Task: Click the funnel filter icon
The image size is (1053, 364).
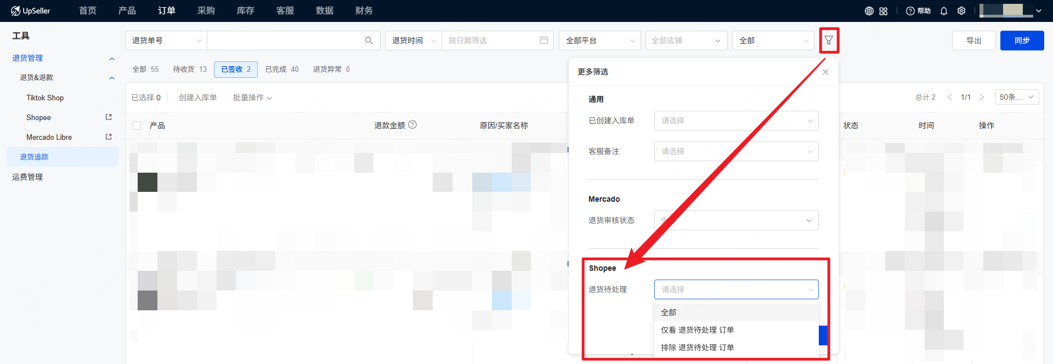Action: click(829, 40)
